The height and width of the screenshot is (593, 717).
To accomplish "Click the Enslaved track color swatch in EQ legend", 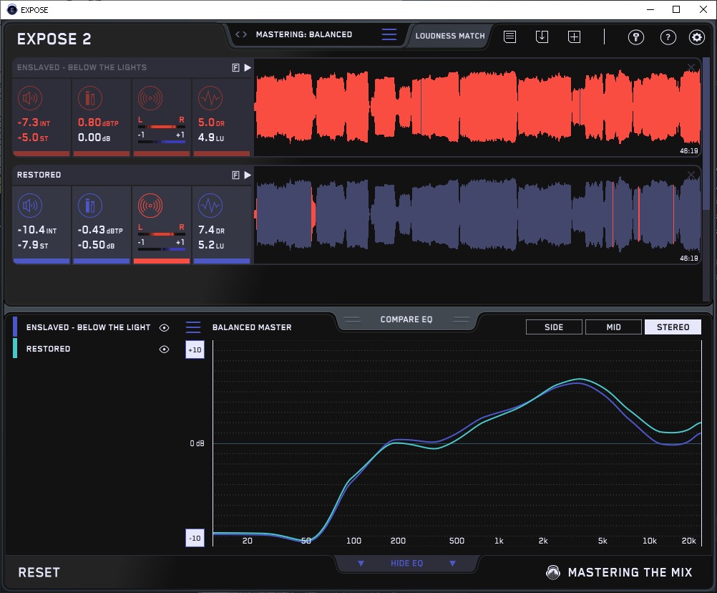I will pyautogui.click(x=15, y=327).
